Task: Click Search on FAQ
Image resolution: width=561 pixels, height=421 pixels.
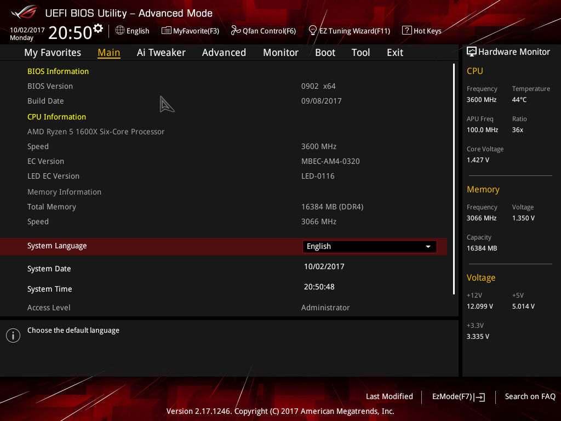Action: coord(530,396)
